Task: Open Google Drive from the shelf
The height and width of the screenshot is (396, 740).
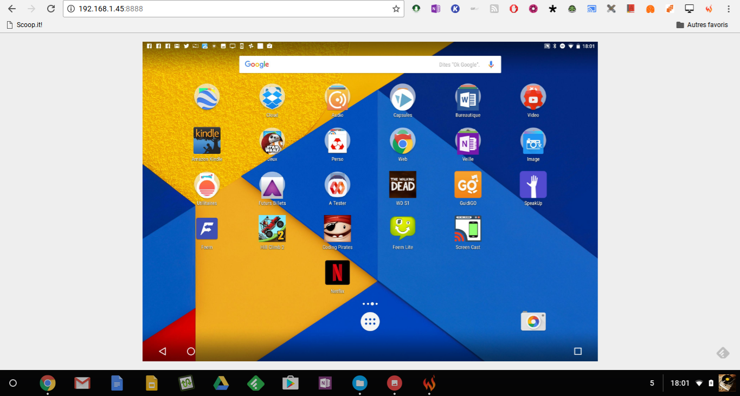Action: [220, 383]
